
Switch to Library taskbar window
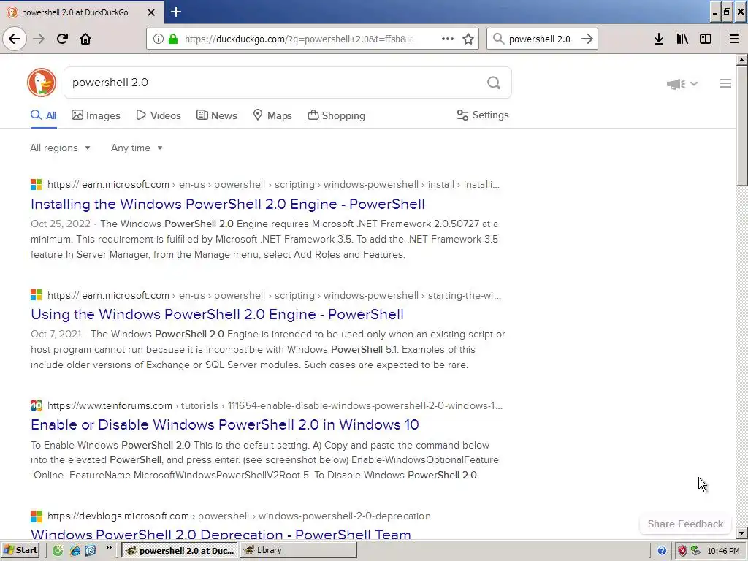(x=298, y=550)
